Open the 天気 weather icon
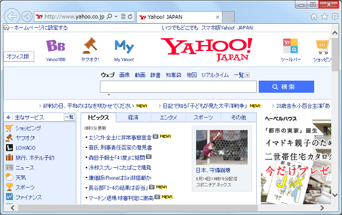The image size is (342, 215). pyautogui.click(x=9, y=177)
